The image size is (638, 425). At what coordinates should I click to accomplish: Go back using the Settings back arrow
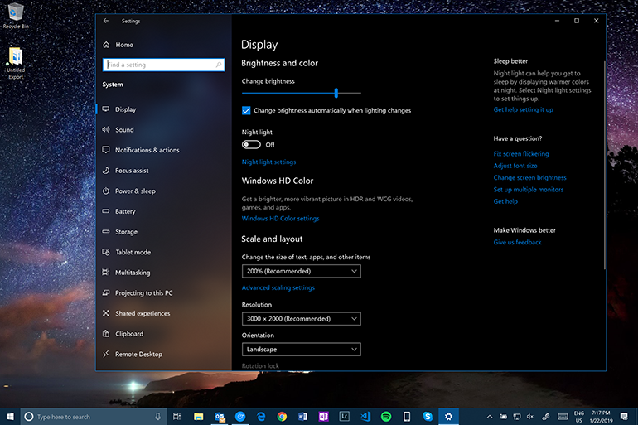(106, 21)
